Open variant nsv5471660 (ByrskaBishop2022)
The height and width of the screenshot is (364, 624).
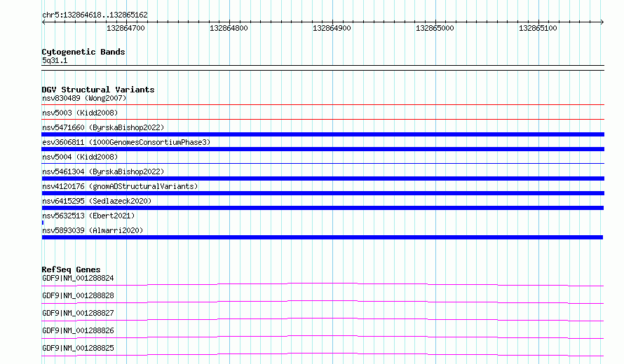tap(103, 127)
